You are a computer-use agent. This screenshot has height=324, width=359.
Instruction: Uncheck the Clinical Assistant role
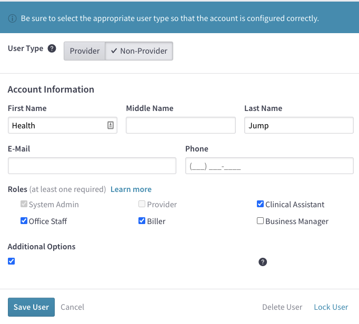pyautogui.click(x=260, y=204)
